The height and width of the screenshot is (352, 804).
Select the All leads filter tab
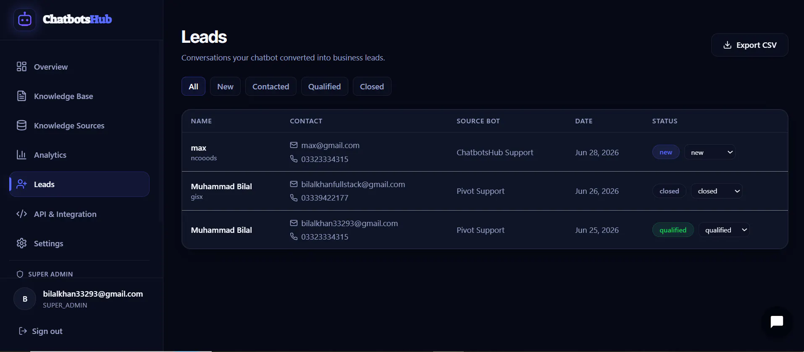[193, 86]
